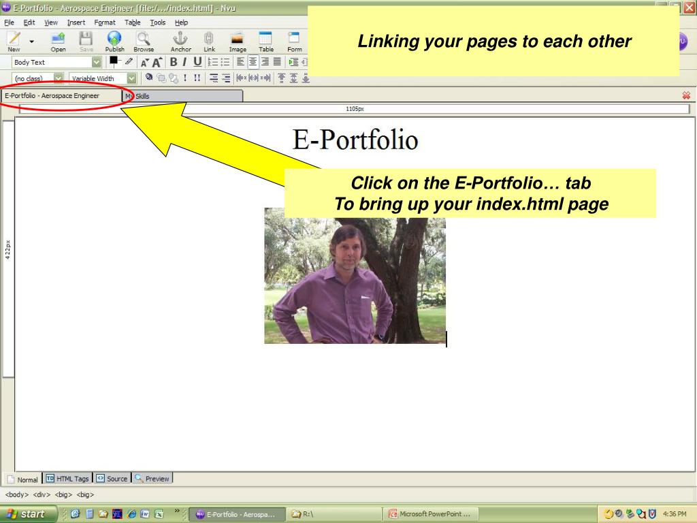This screenshot has width=697, height=523.
Task: Click the Browse magnifier icon
Action: [x=144, y=42]
